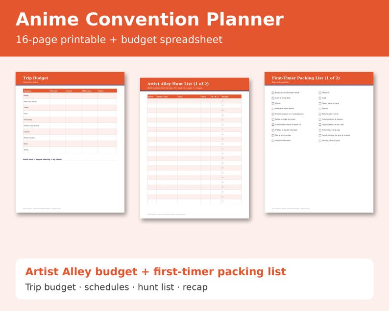Check 'Power bank & cable' box
Image resolution: width=389 pixels, height=311 pixels.
(320, 103)
